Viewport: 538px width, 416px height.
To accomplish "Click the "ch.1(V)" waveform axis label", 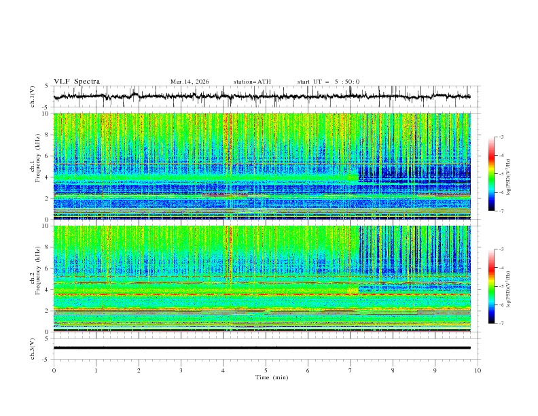I will (x=33, y=97).
